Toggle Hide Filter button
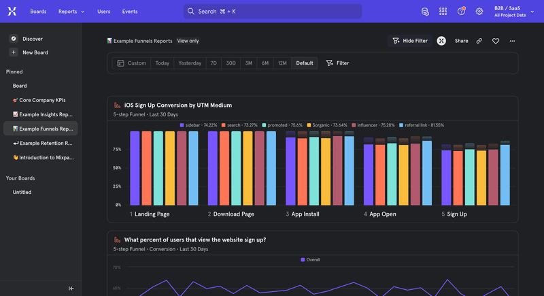 410,41
